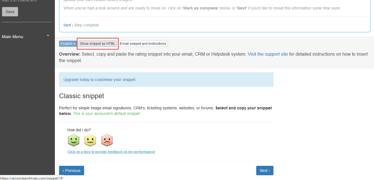Open the Visit the support site link

tap(268, 54)
